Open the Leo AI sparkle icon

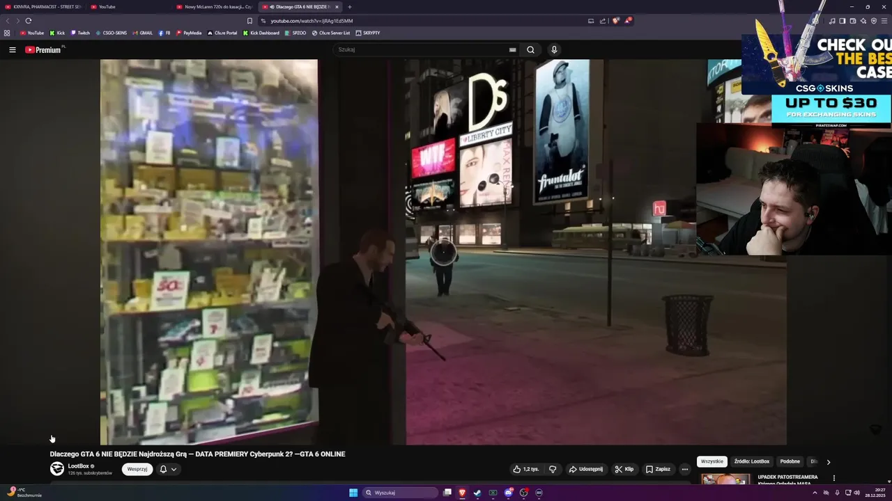click(863, 21)
